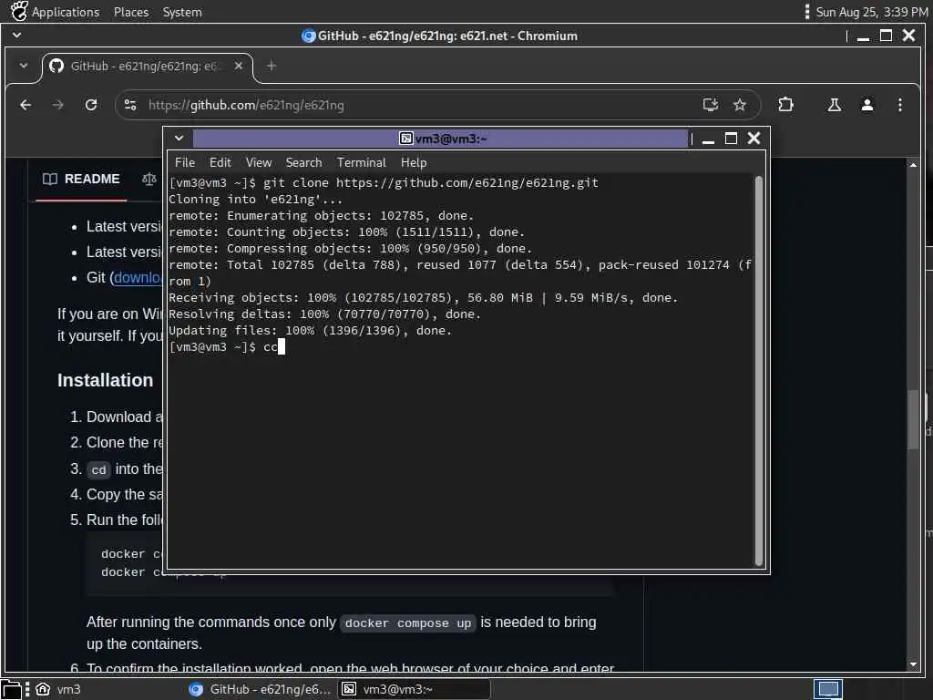Screen dimensions: 933x700
Task: Minimize the terminal window
Action: [x=708, y=139]
